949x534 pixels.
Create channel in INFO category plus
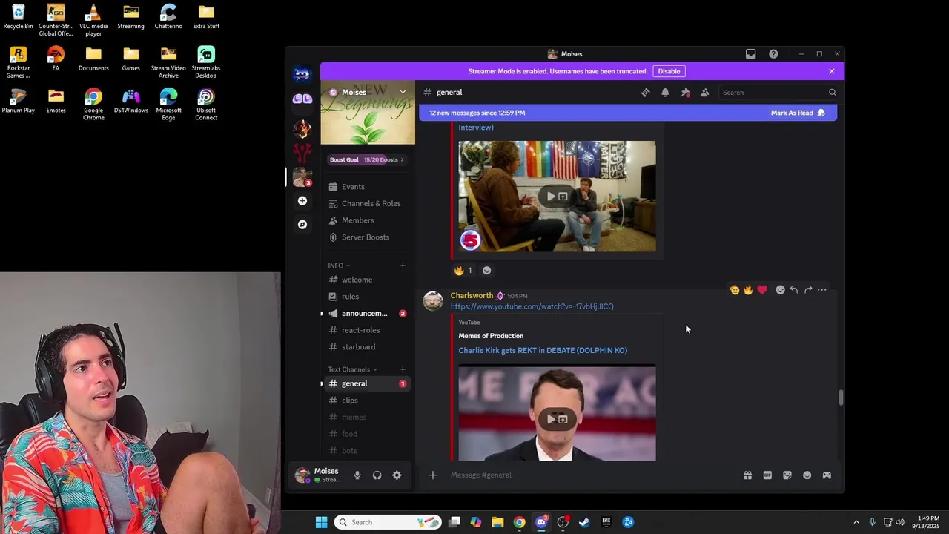403,266
